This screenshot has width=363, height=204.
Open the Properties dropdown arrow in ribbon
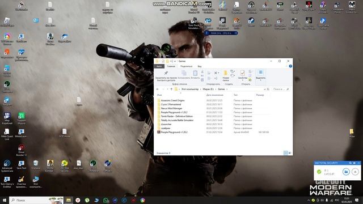(x=243, y=80)
